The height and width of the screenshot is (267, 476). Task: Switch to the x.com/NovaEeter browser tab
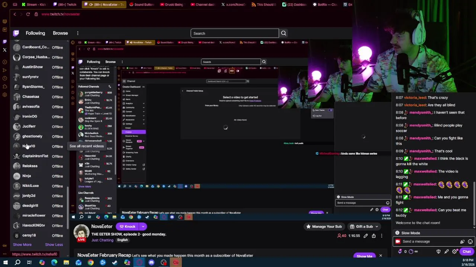(234, 4)
